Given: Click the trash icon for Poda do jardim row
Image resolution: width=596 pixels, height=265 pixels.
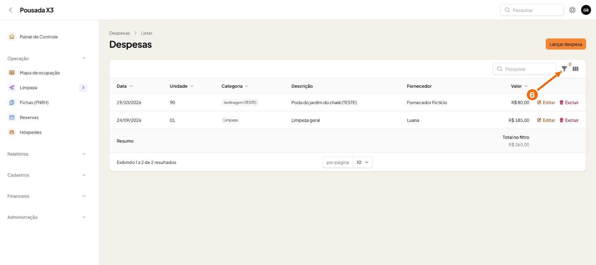Looking at the screenshot, I should click(561, 103).
